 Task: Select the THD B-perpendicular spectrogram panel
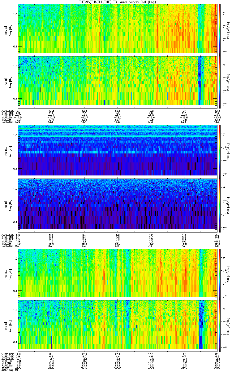[x=118, y=150]
